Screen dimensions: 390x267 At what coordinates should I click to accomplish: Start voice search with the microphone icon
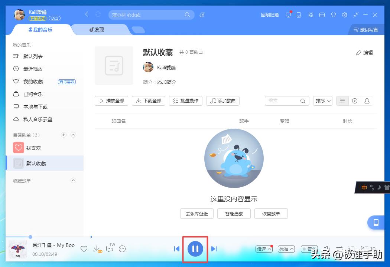coord(202,15)
